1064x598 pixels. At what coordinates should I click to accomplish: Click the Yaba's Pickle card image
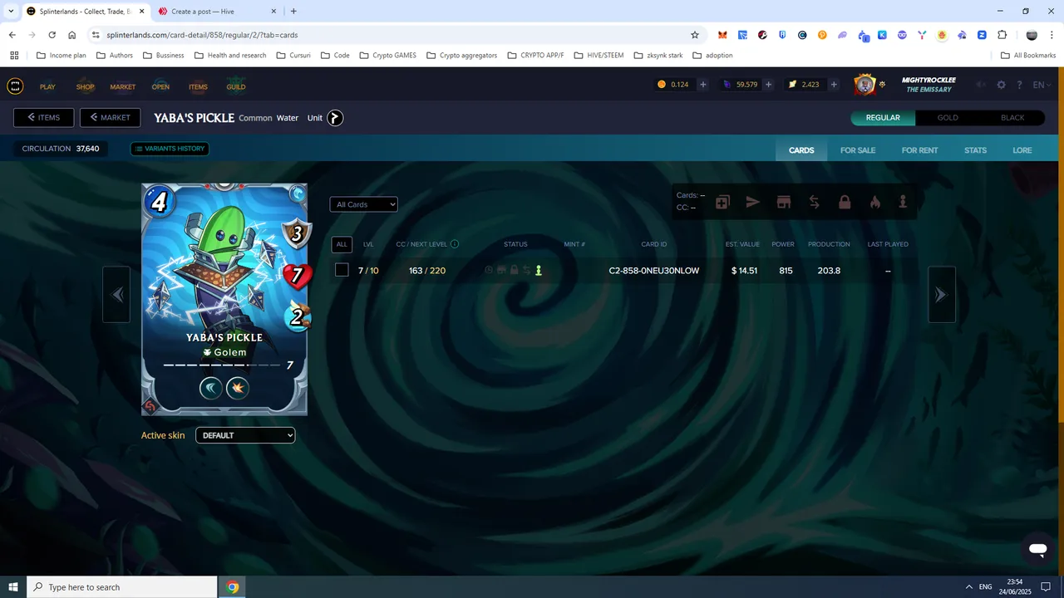click(x=224, y=299)
